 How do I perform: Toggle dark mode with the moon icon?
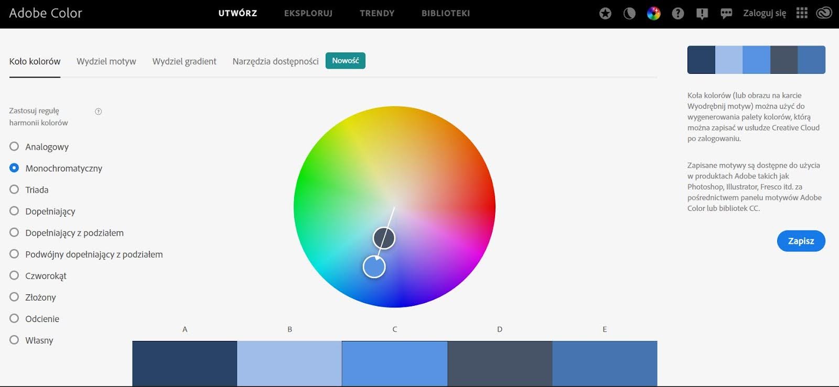pos(629,14)
